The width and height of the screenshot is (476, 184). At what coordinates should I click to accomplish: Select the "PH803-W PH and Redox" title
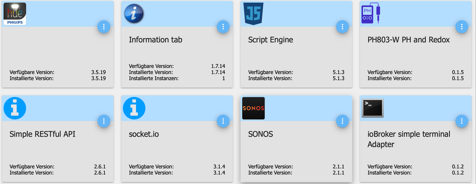(409, 40)
